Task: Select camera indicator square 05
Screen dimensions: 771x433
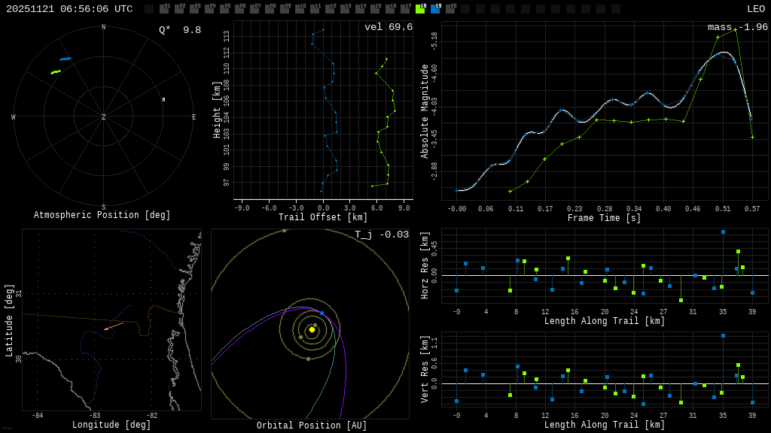Action: pos(224,9)
